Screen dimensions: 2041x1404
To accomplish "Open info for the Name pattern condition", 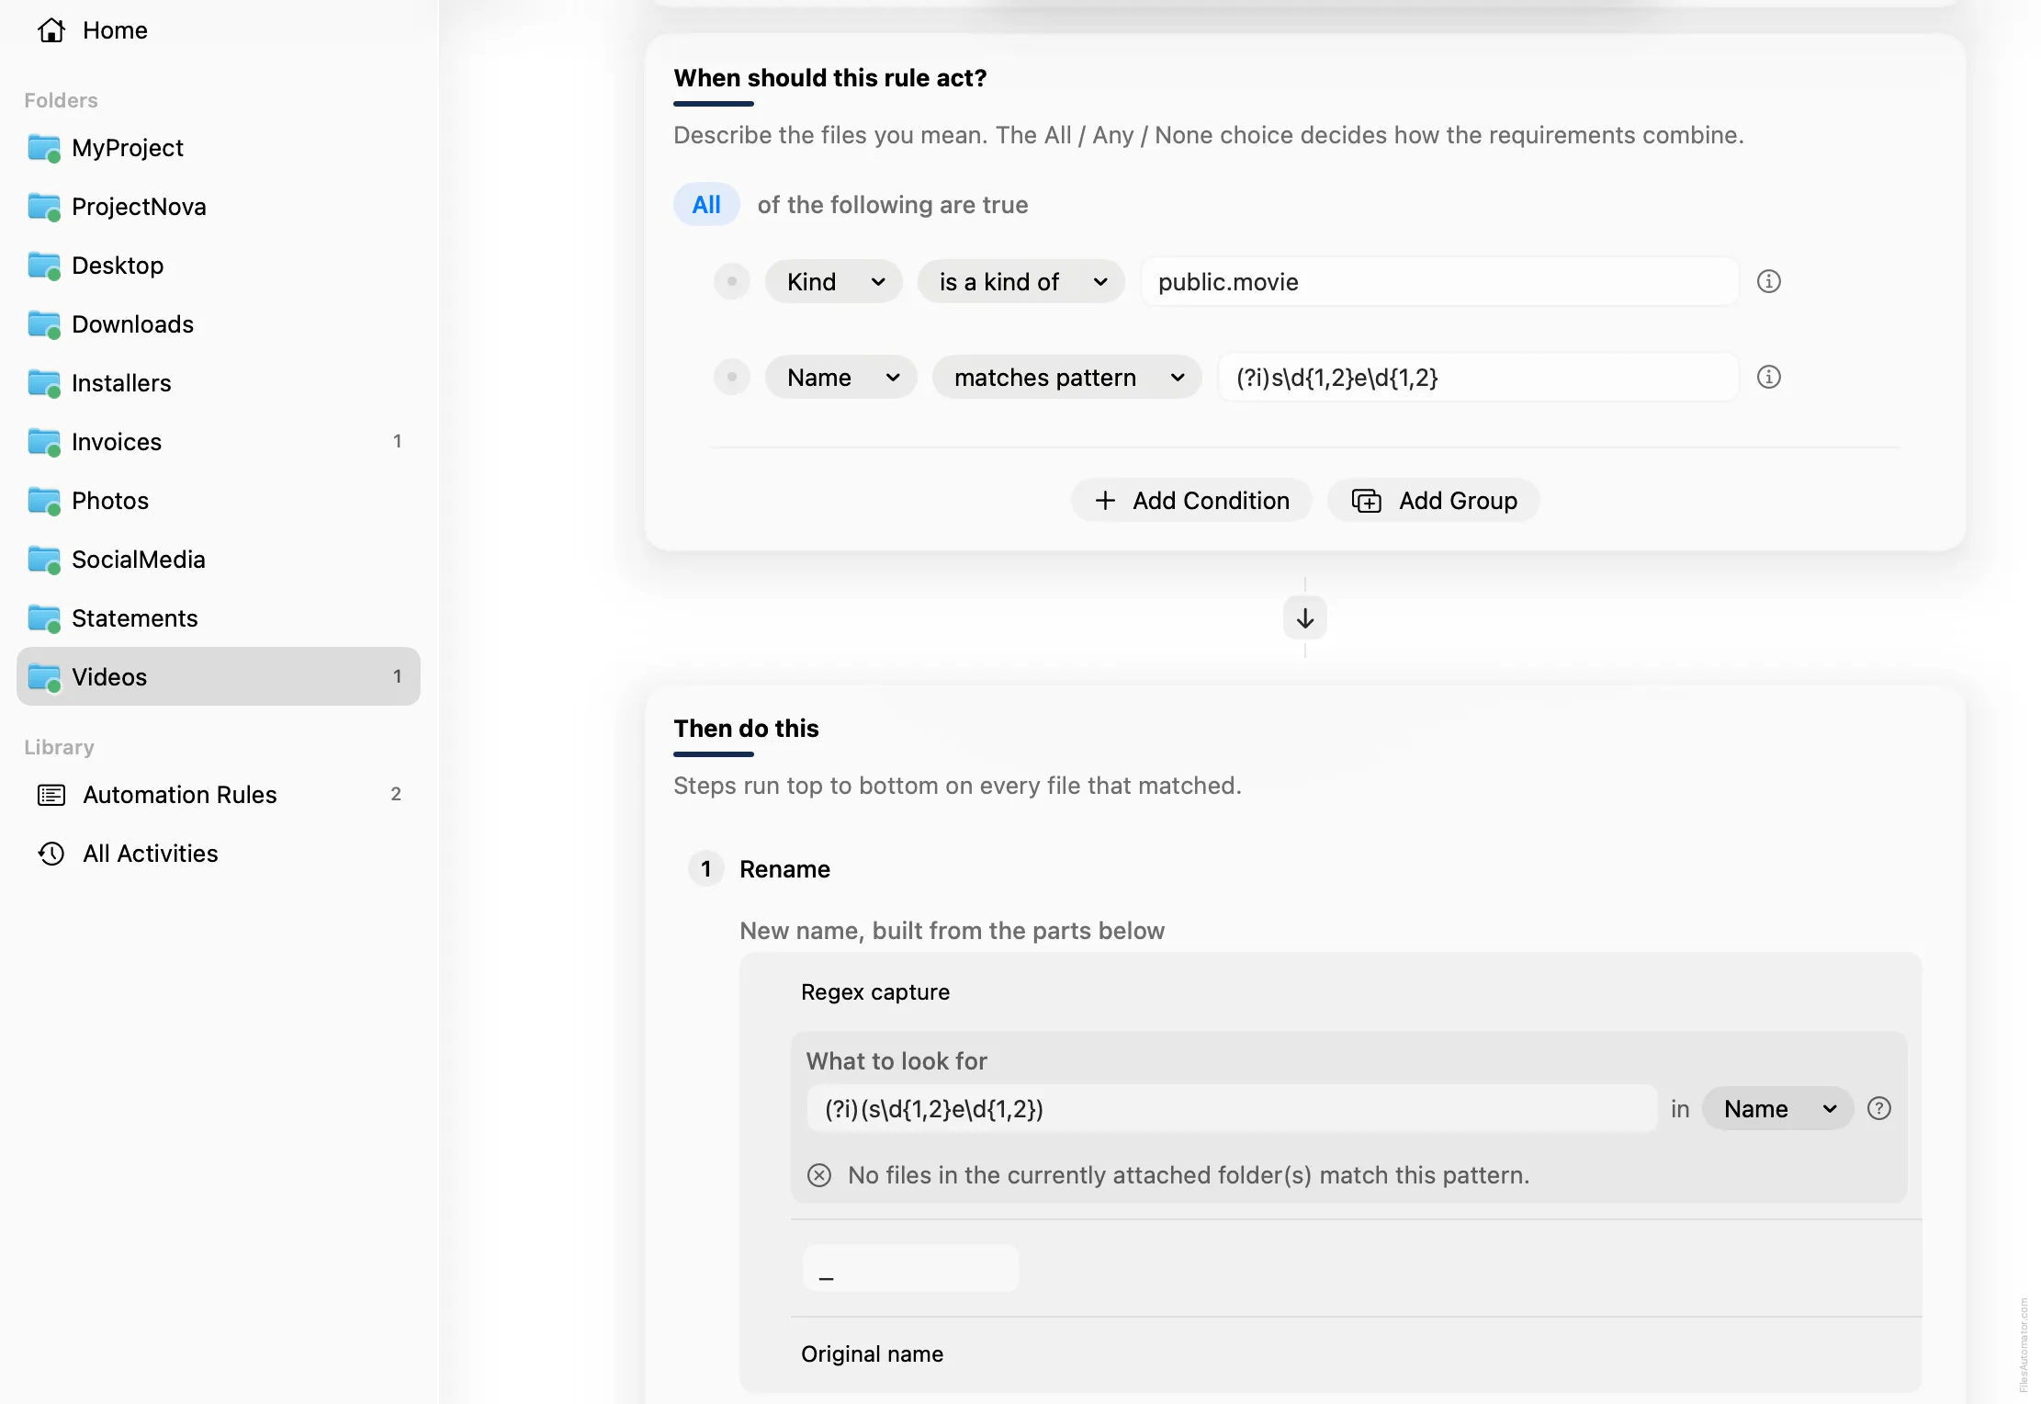I will [x=1768, y=377].
